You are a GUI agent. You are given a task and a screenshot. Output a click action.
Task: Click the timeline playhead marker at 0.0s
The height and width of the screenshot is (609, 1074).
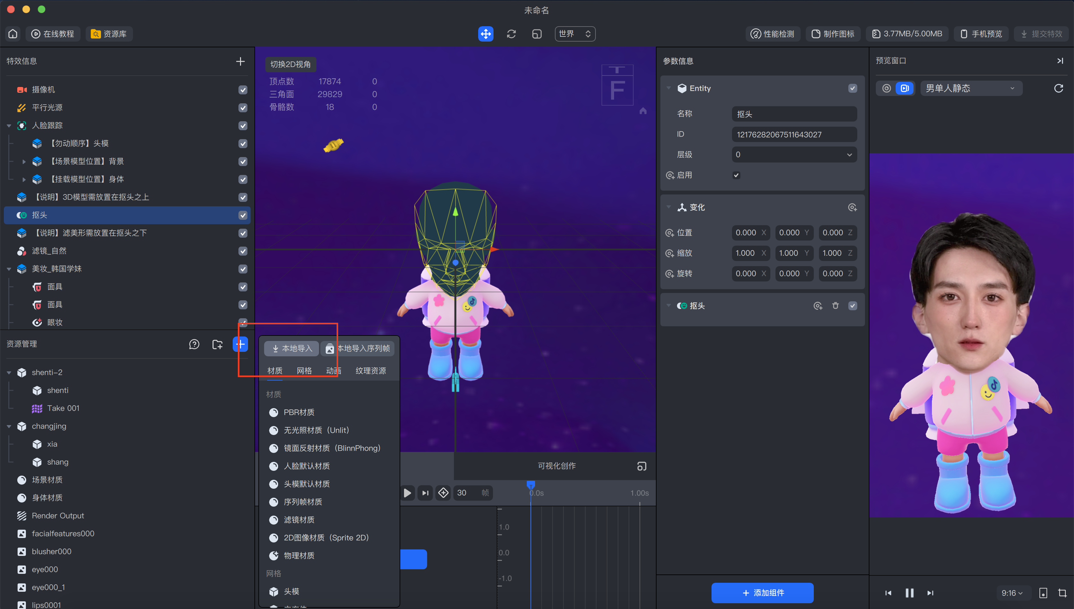(x=531, y=485)
